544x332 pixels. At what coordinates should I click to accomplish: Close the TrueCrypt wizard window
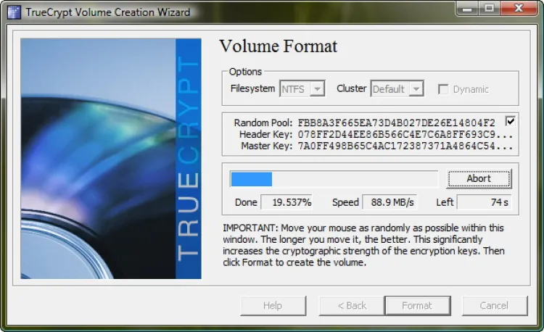[x=519, y=9]
